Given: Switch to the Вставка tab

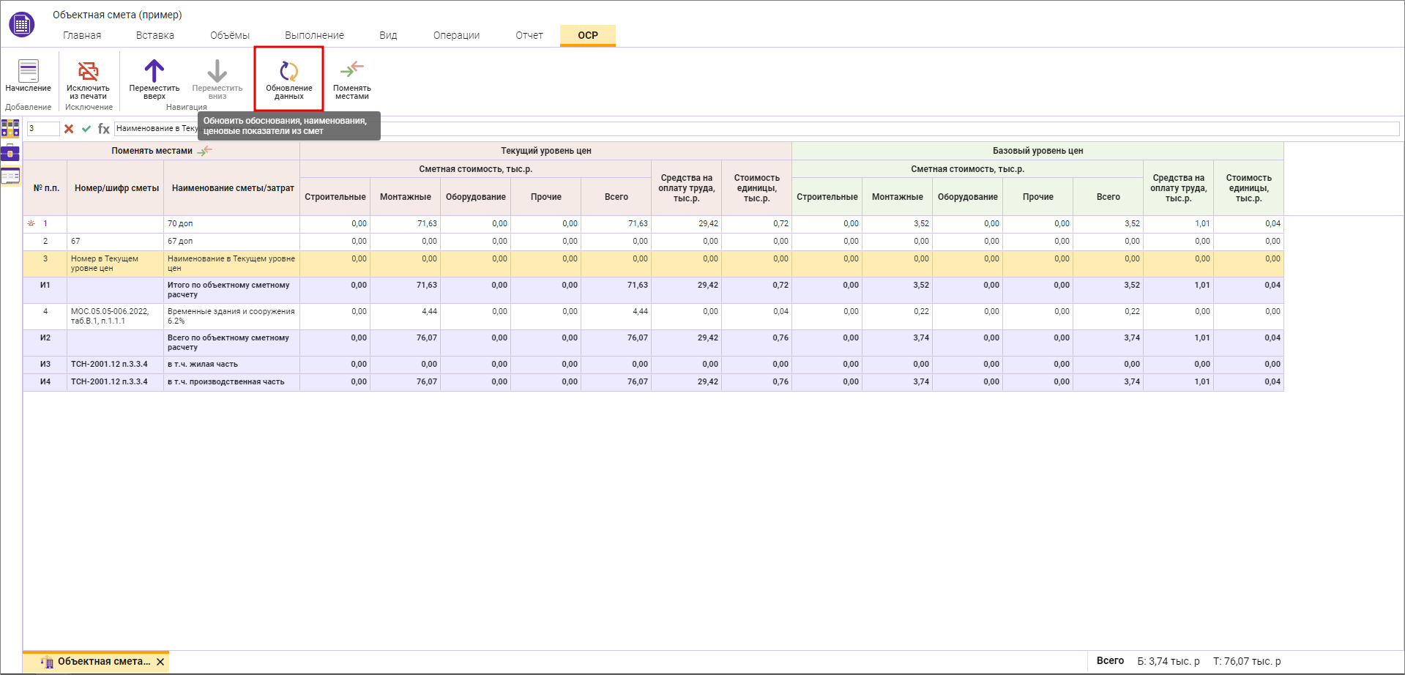Looking at the screenshot, I should (155, 35).
